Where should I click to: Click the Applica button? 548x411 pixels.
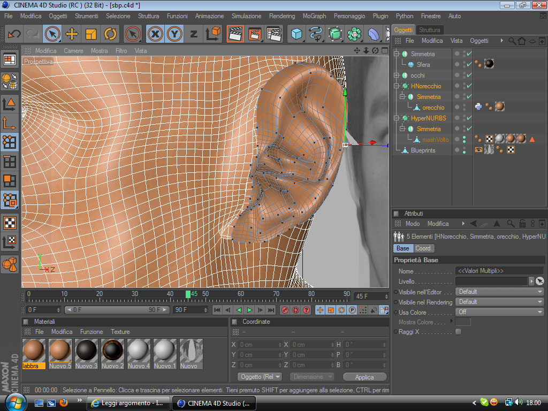coord(364,377)
